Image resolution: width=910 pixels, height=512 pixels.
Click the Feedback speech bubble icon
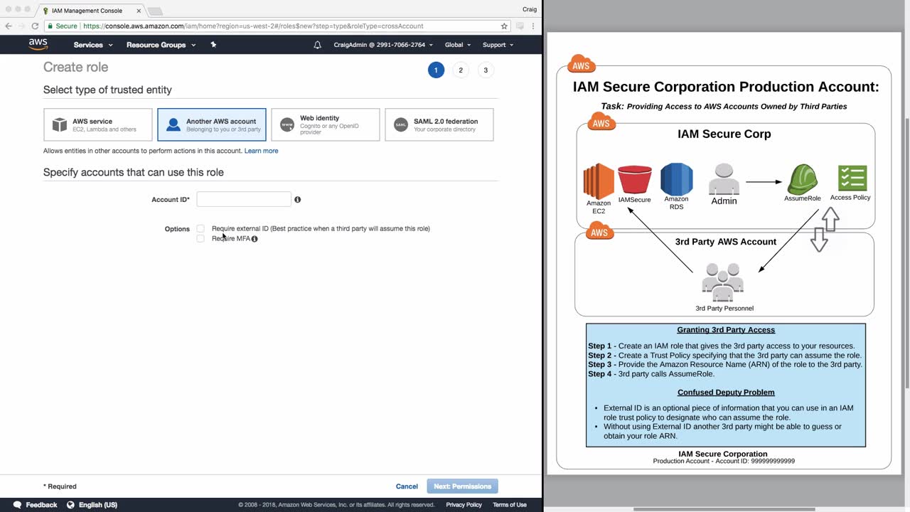[18, 505]
